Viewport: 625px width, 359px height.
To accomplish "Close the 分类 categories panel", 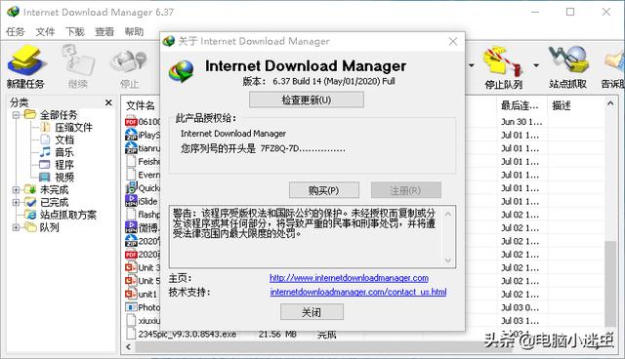I will pyautogui.click(x=108, y=102).
